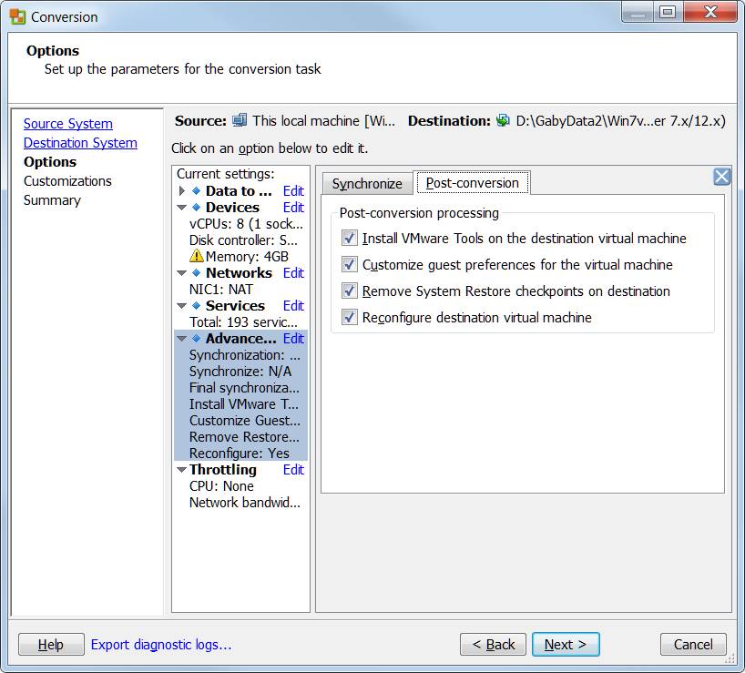Screen dimensions: 745x673
Task: Click the blue diamond beside Services
Action: pos(196,306)
